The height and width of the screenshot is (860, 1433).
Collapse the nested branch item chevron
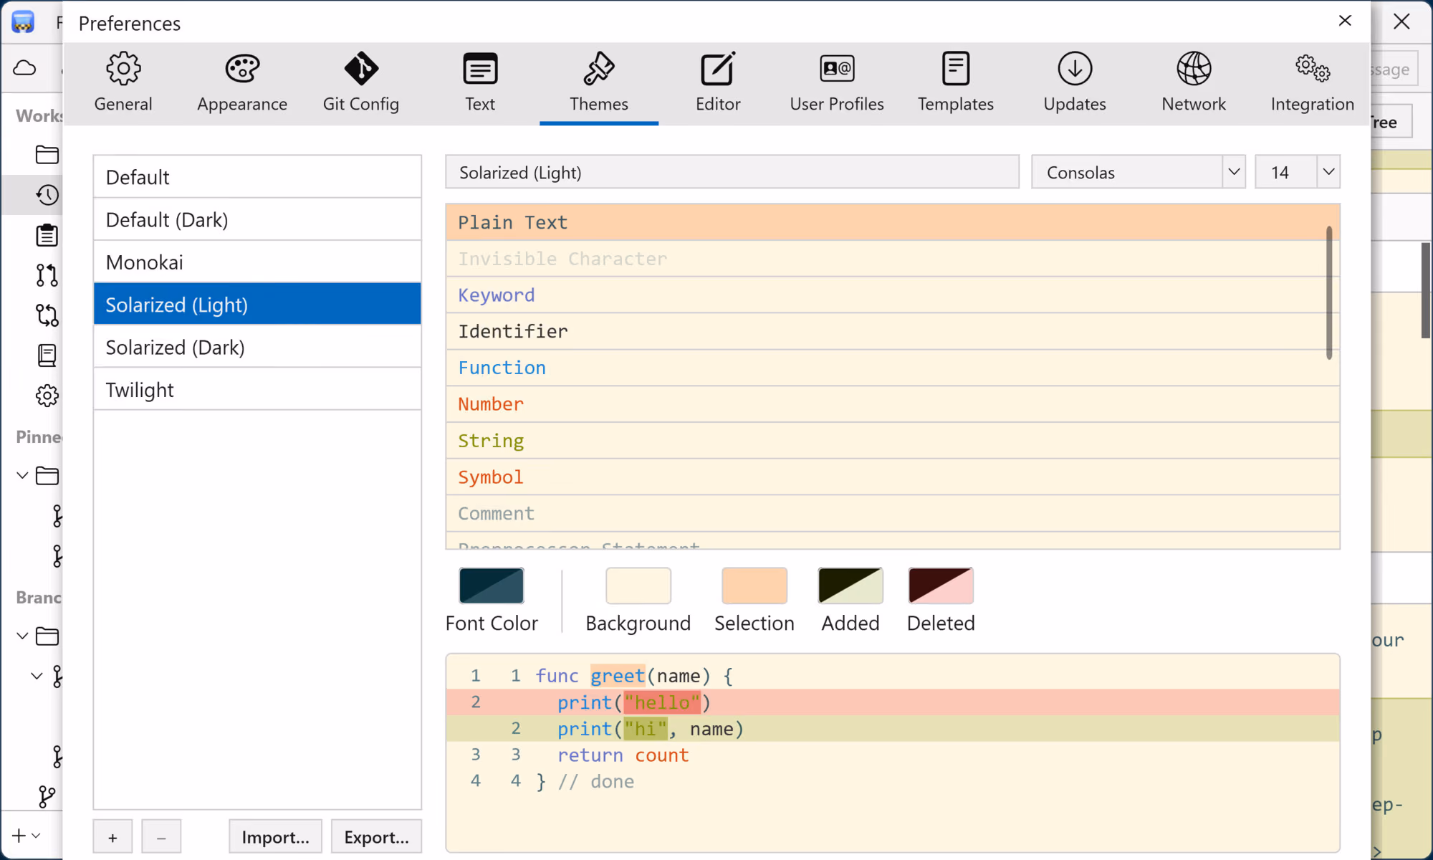[x=37, y=677]
